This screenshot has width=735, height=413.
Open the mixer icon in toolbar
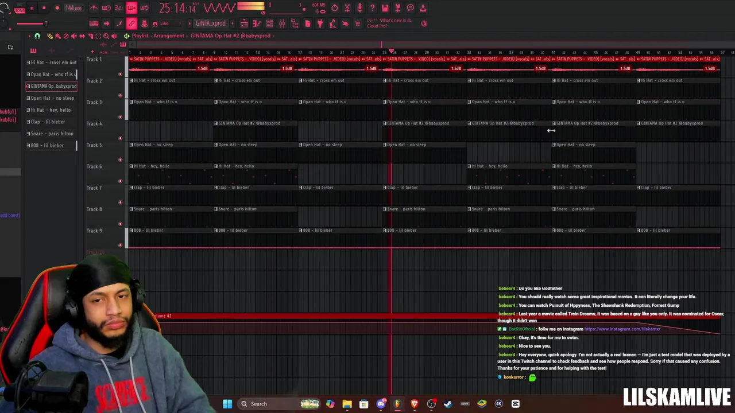[282, 24]
